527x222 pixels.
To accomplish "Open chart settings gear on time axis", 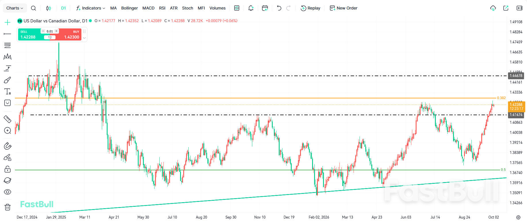I will (518, 217).
